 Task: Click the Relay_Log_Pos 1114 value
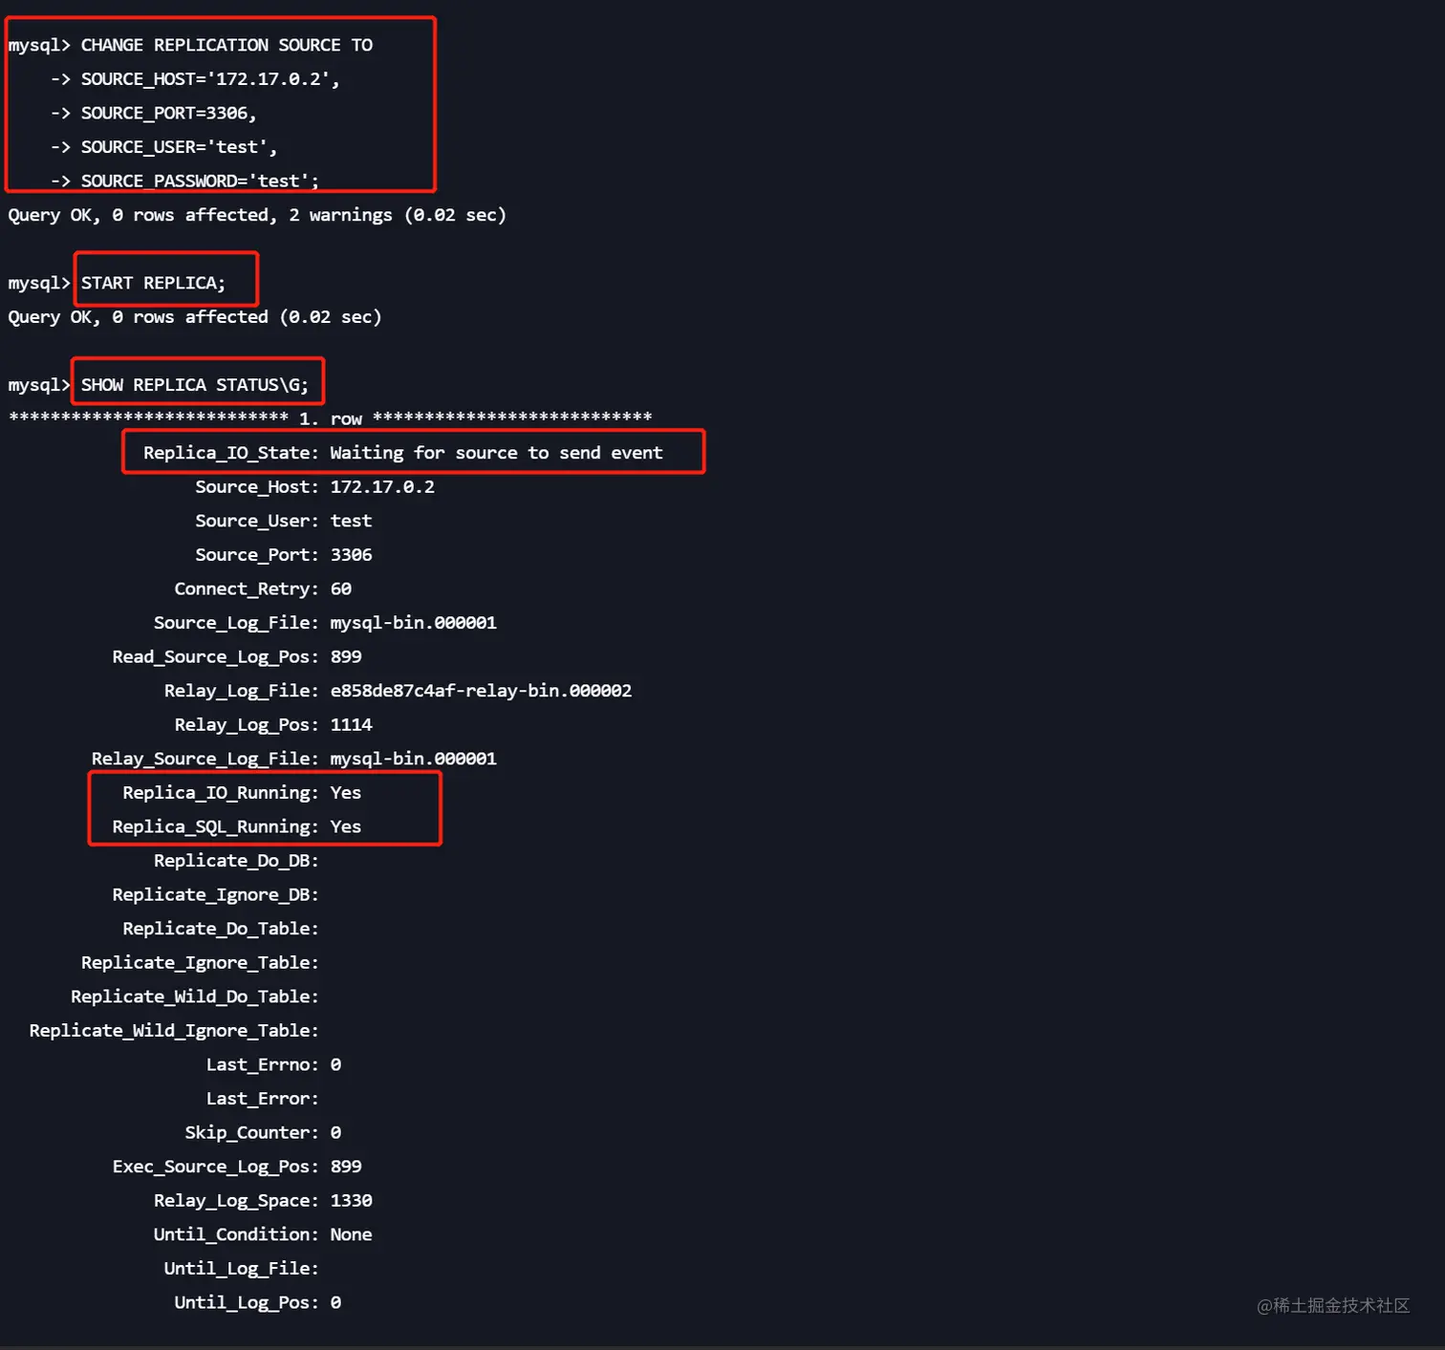(351, 725)
